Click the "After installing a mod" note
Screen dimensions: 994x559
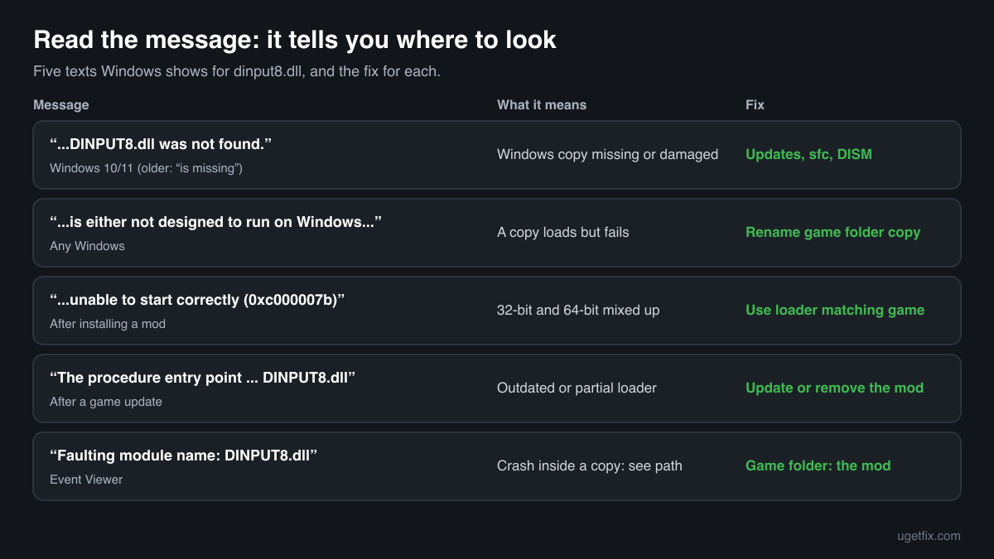click(x=108, y=324)
